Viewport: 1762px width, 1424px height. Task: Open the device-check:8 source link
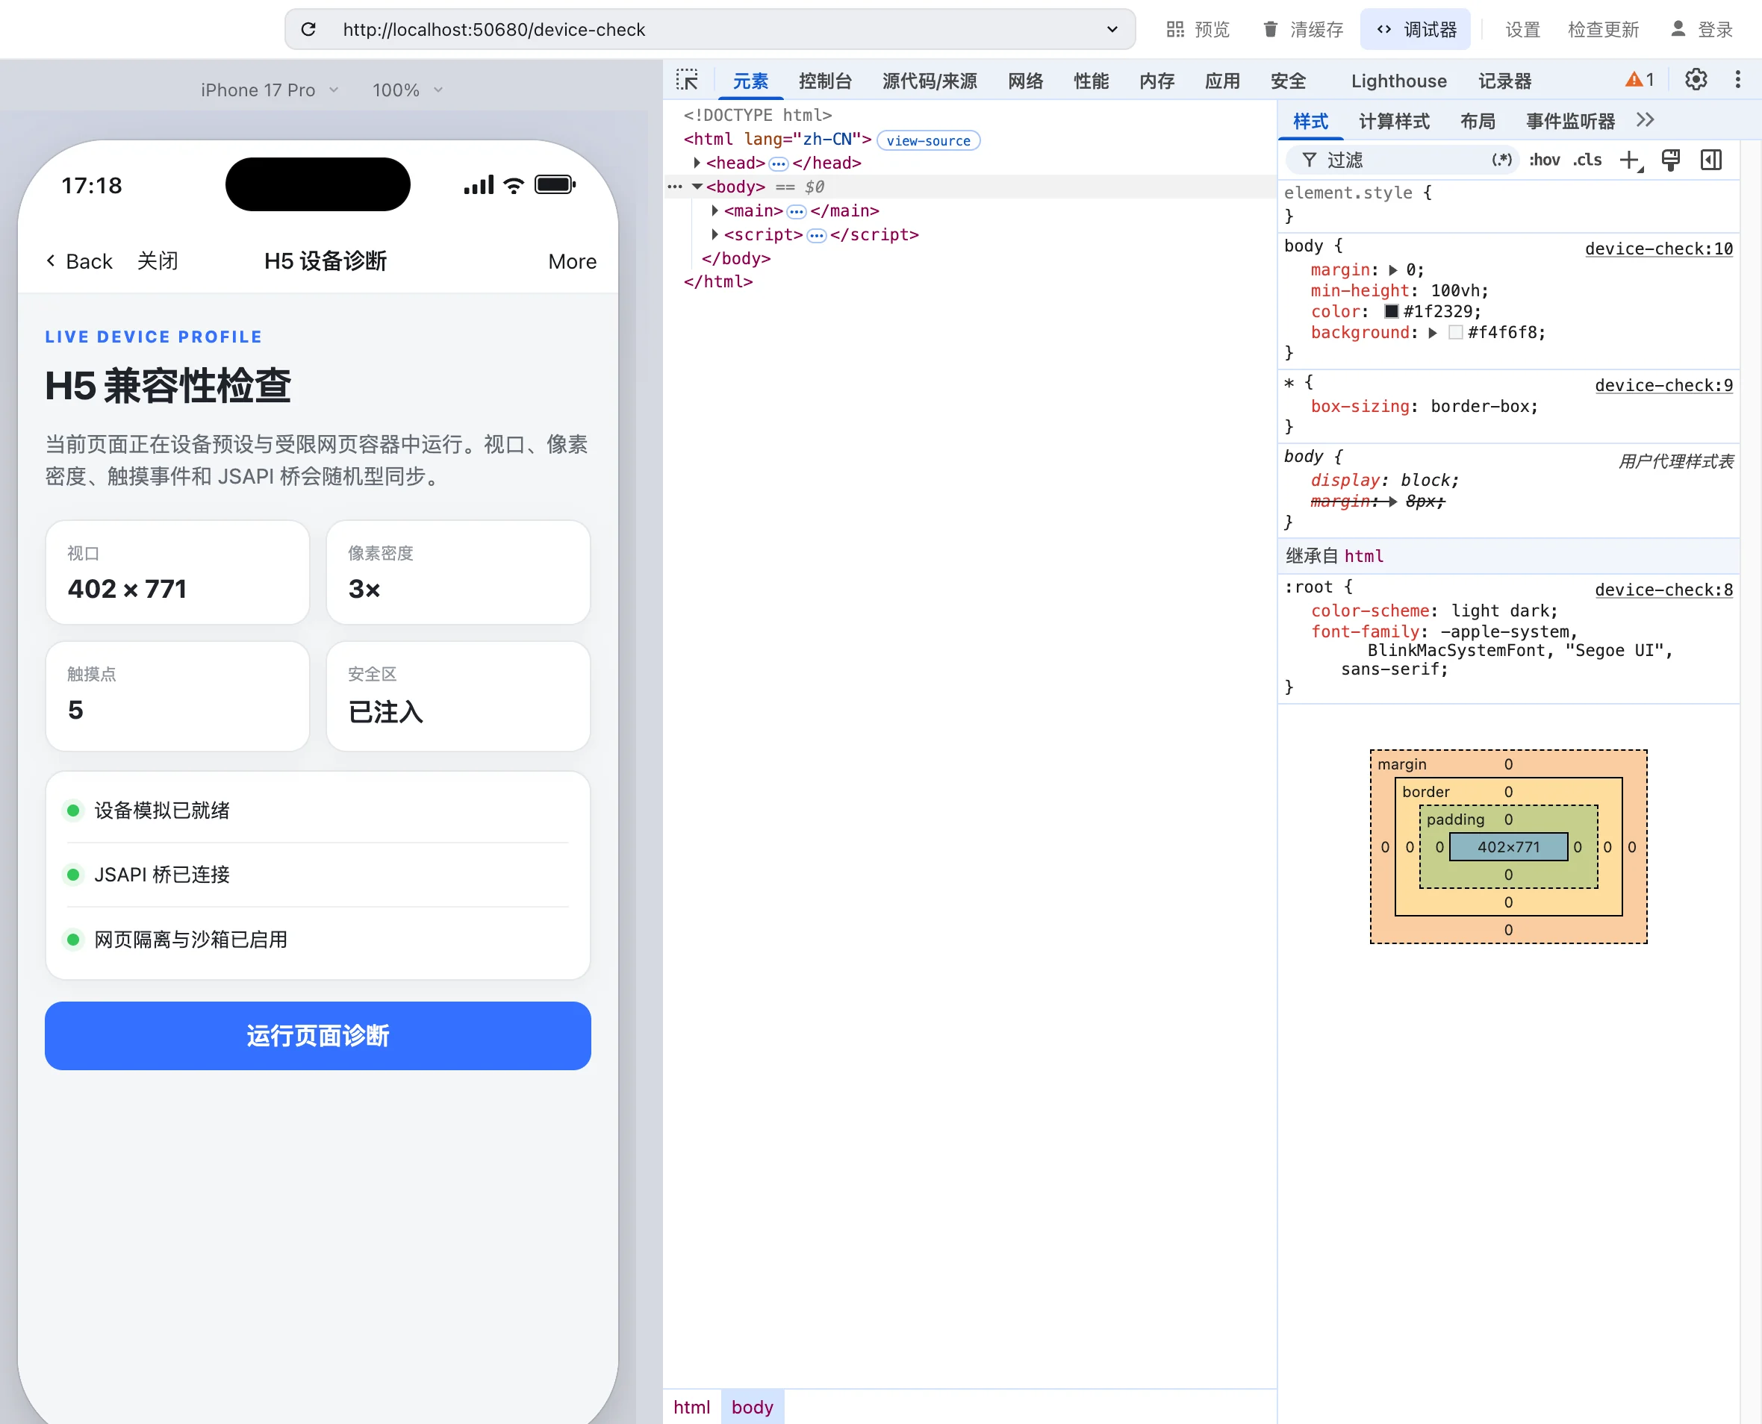pyautogui.click(x=1663, y=590)
